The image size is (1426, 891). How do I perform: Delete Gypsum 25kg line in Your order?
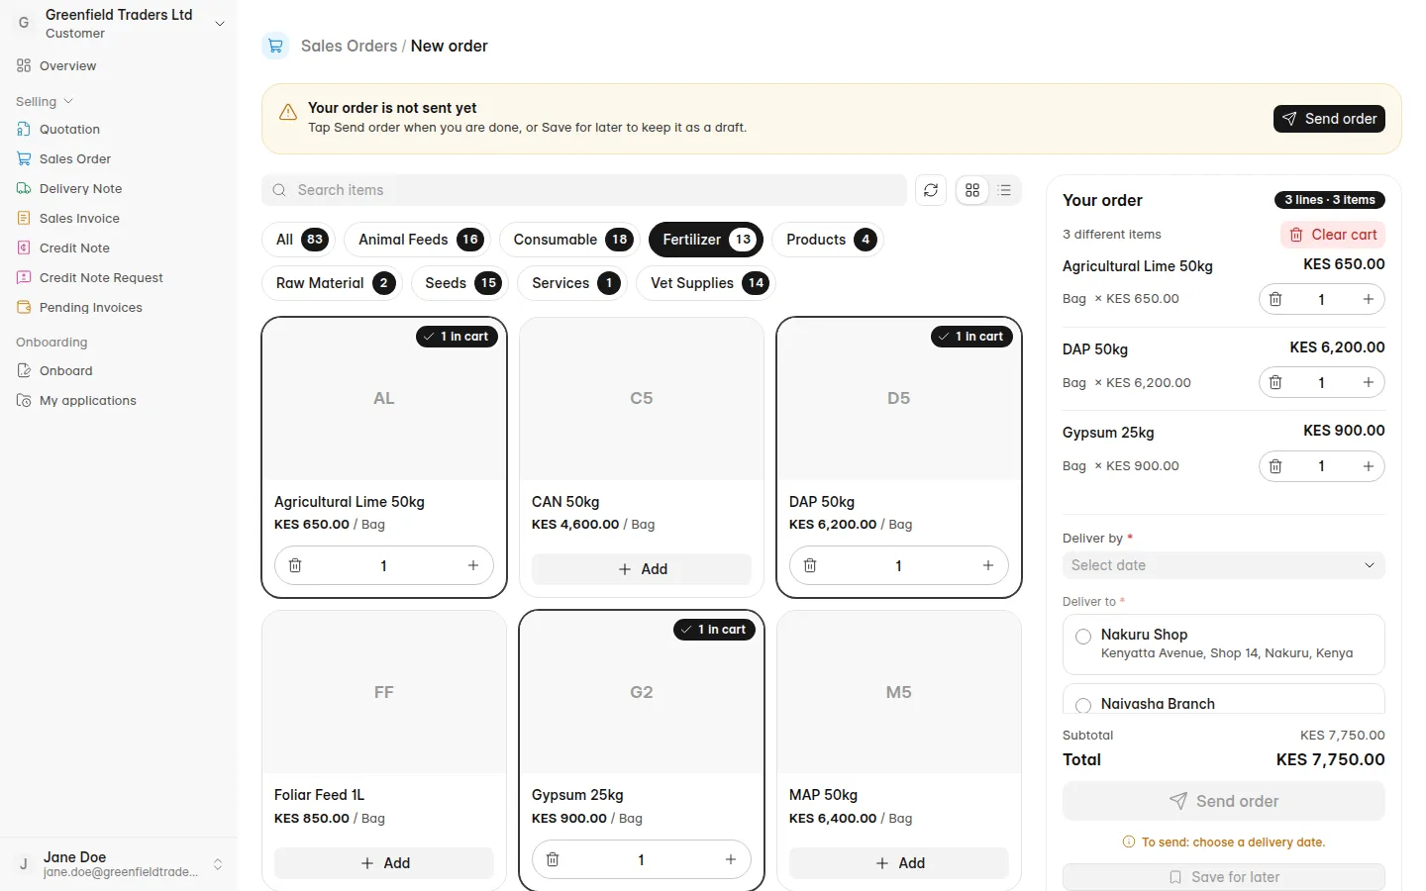click(x=1275, y=466)
